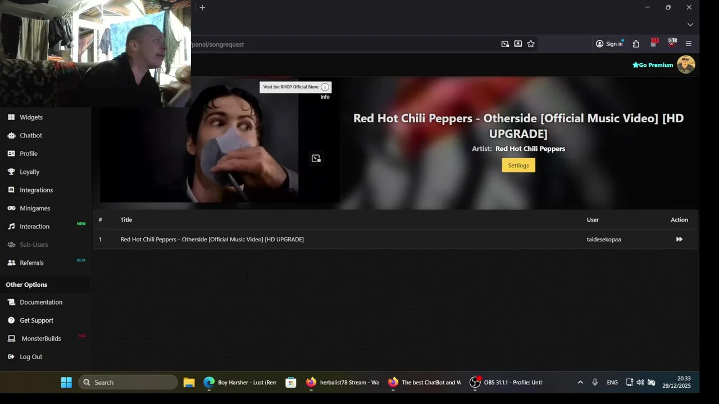Pop out video with picture-in-picture icon

(x=316, y=159)
